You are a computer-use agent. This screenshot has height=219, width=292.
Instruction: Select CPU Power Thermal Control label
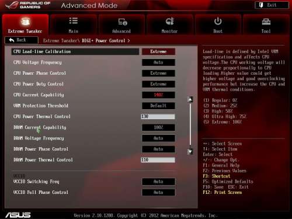[42, 116]
